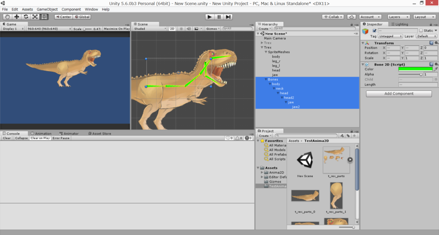Switch to the Lighting tab
Image resolution: width=439 pixels, height=235 pixels.
(400, 24)
